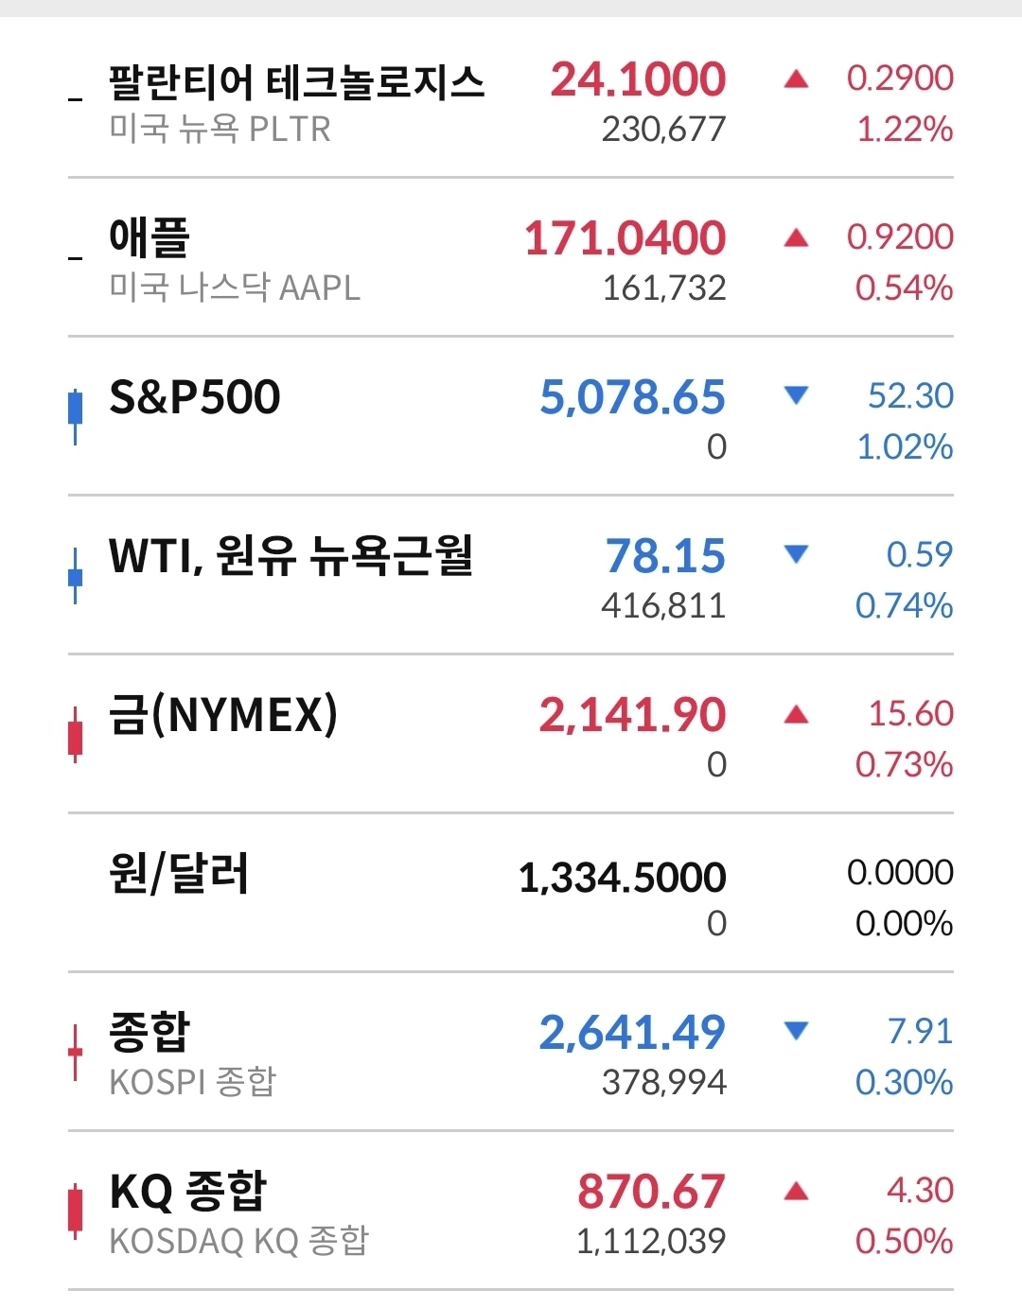Select the 원/달러 exchange rate row
1022x1308 pixels.
click(x=511, y=893)
